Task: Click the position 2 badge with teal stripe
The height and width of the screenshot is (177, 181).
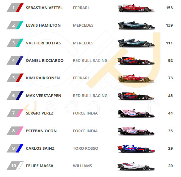Action: pos(15,25)
